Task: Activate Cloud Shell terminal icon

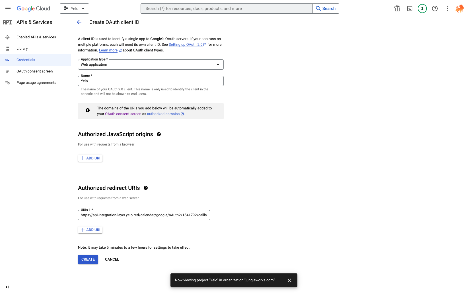Action: (x=410, y=9)
